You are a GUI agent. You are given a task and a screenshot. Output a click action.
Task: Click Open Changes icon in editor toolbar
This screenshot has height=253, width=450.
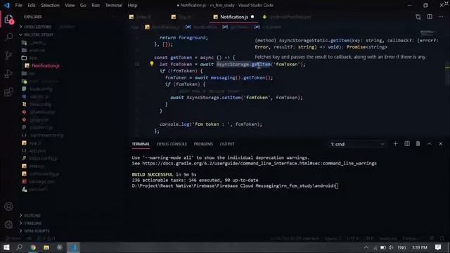418,17
